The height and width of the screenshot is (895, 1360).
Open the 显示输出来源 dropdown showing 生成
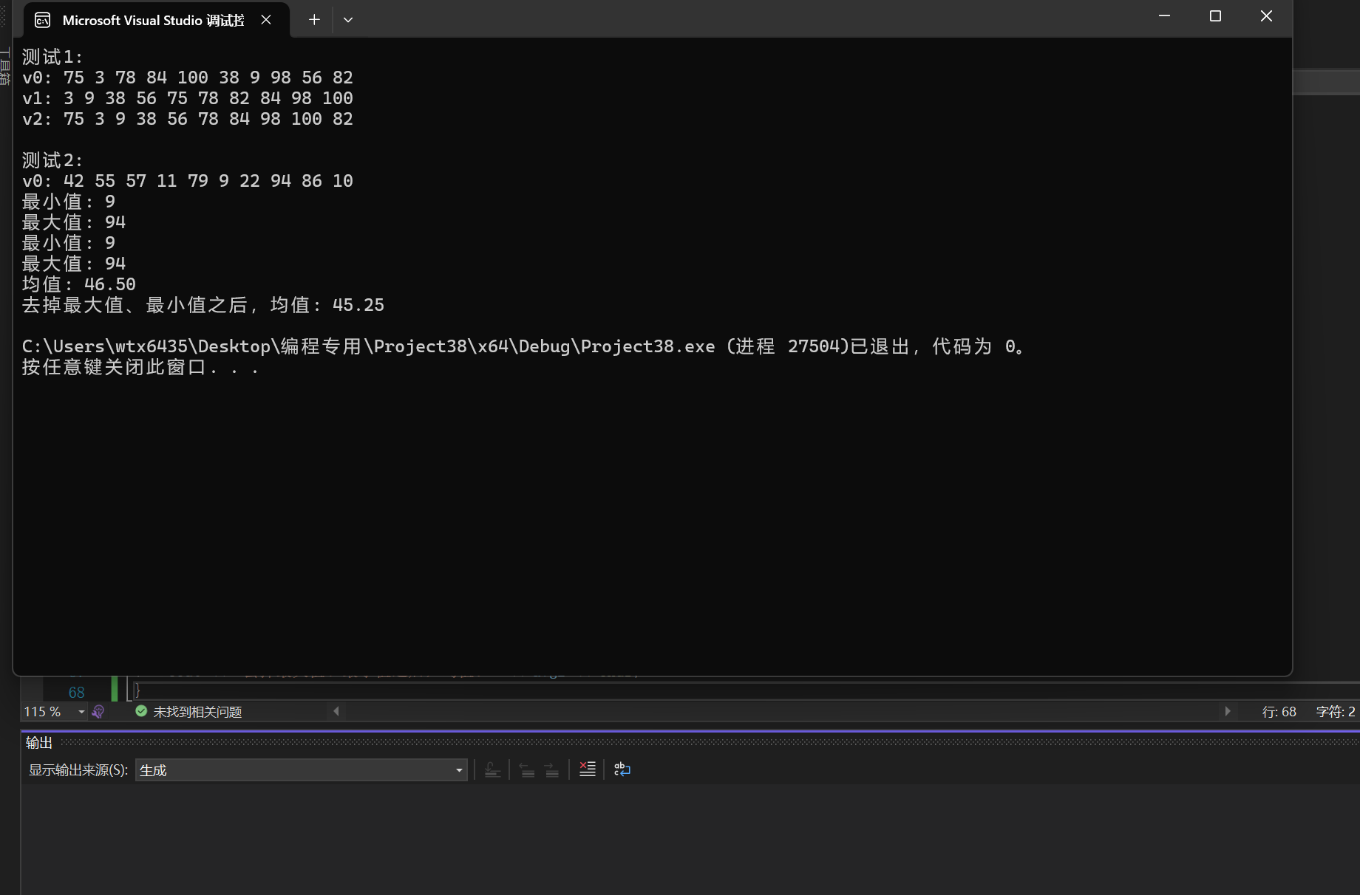click(x=301, y=770)
